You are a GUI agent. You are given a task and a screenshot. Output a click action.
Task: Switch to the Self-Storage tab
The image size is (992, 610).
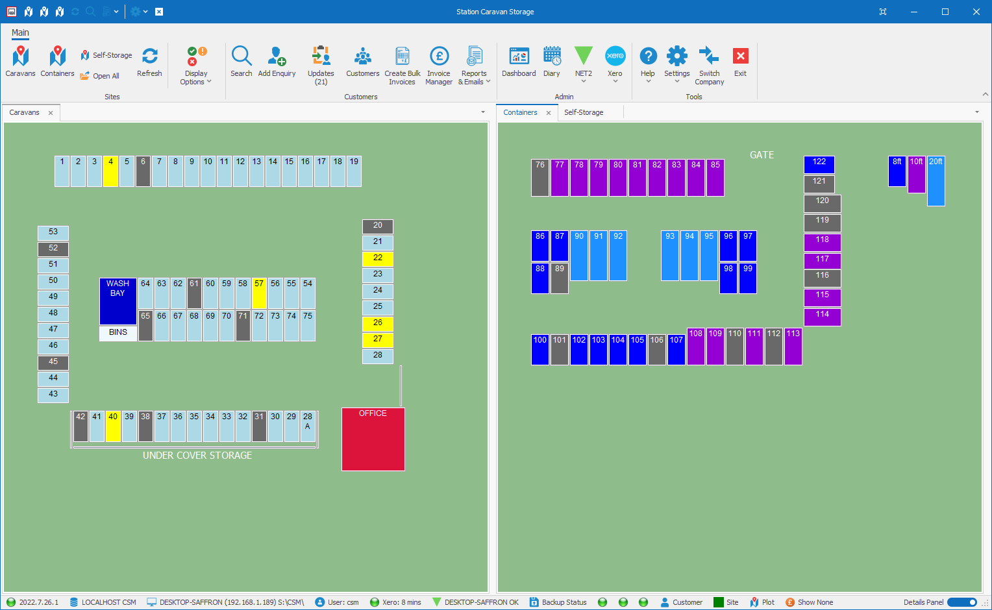[x=584, y=112]
